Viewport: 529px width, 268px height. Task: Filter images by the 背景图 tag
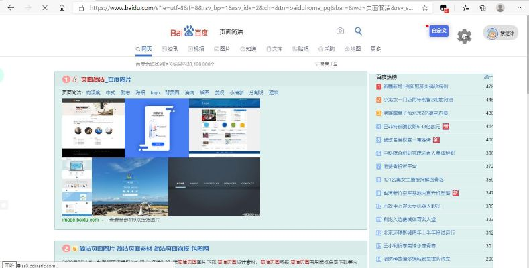pos(172,92)
